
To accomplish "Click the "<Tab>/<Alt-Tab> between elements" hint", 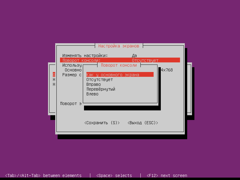I will tap(43, 175).
